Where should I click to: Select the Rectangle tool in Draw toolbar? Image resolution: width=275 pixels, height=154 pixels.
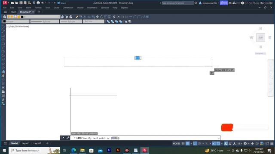tap(3, 44)
